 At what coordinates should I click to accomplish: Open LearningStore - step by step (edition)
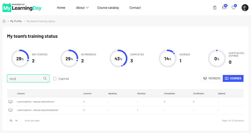tap(36, 102)
